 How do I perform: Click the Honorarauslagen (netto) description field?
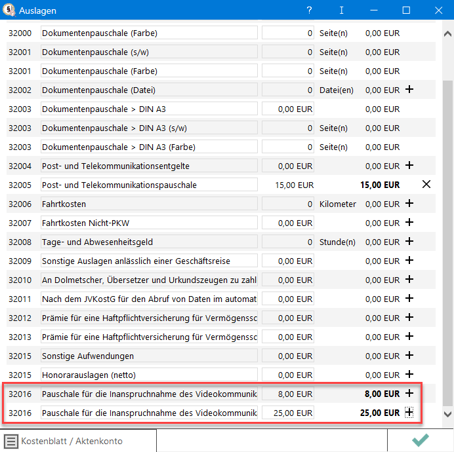coord(149,375)
